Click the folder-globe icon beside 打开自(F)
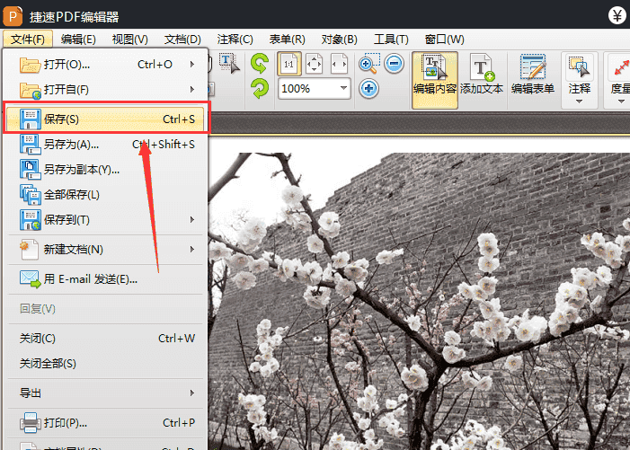This screenshot has width=630, height=450. click(x=31, y=91)
